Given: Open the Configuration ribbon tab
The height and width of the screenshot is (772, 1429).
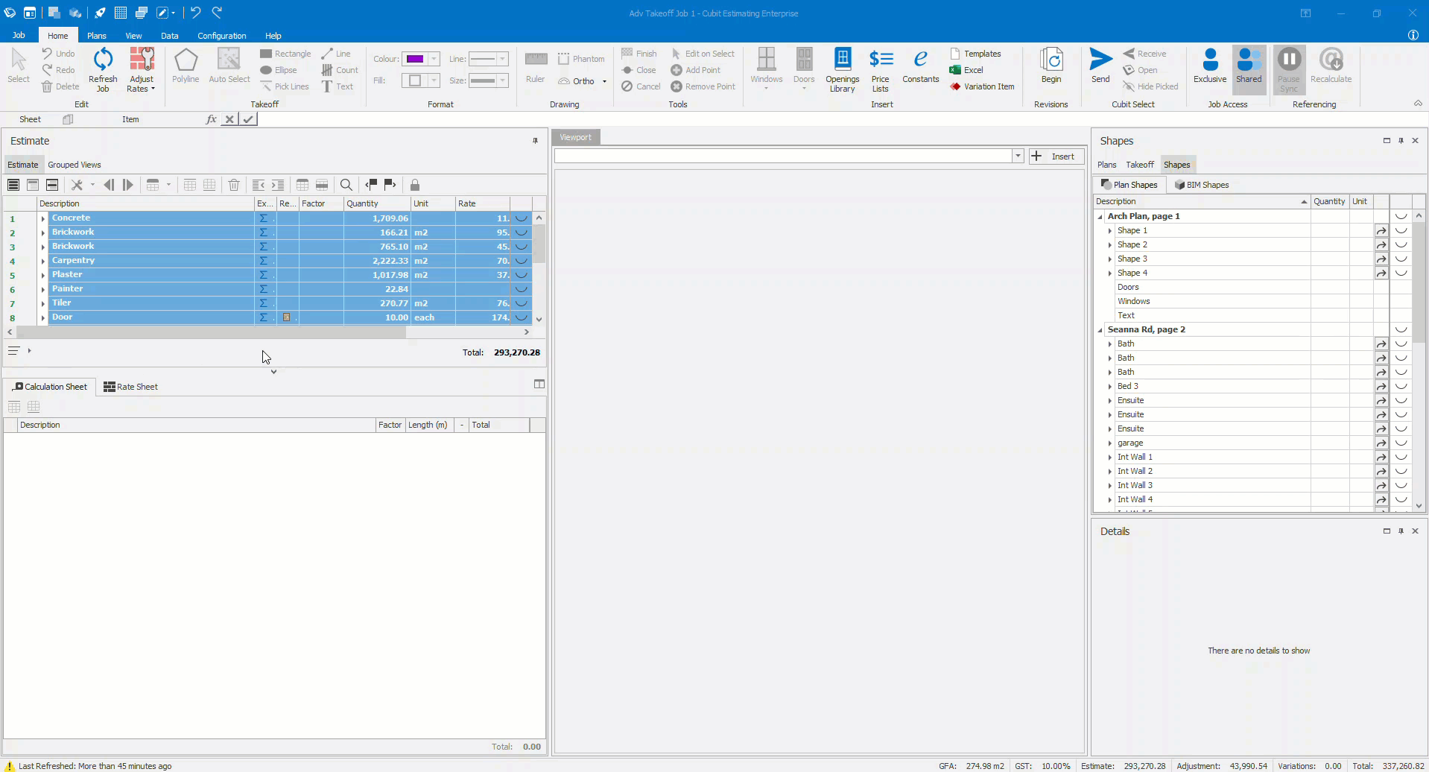Looking at the screenshot, I should pos(222,36).
